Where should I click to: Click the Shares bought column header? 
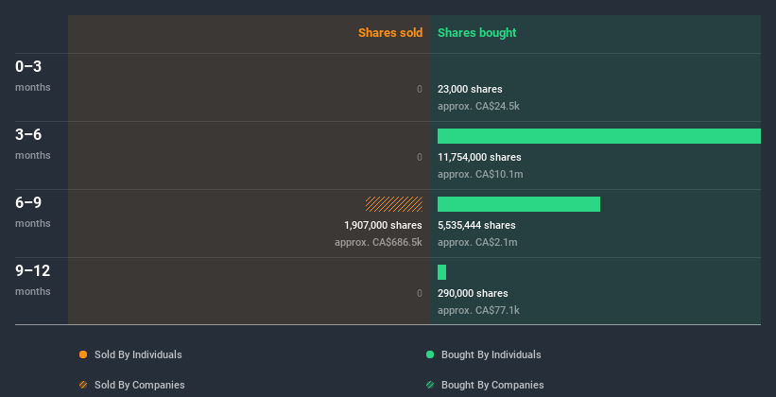476,33
